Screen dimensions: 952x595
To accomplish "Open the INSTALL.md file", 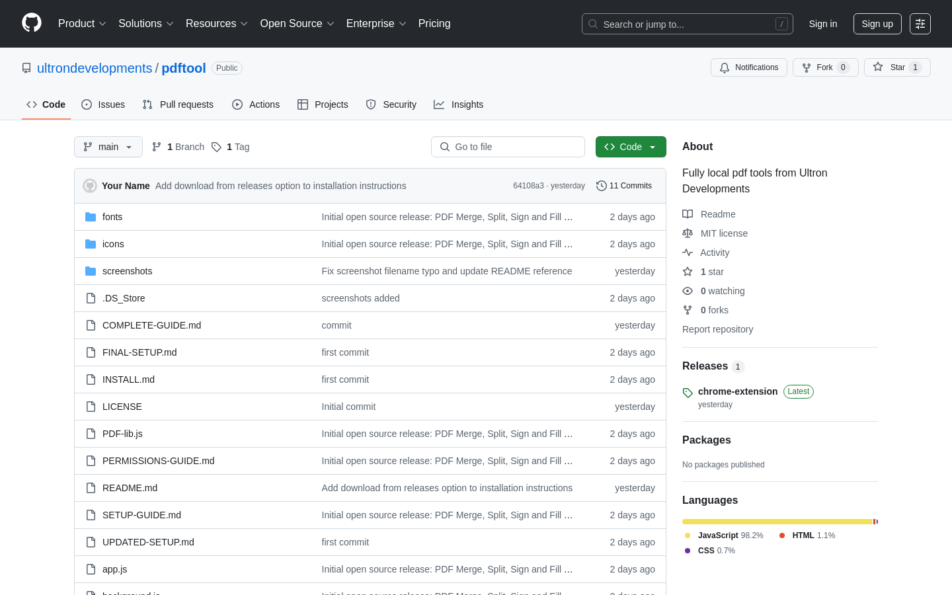I will (128, 379).
